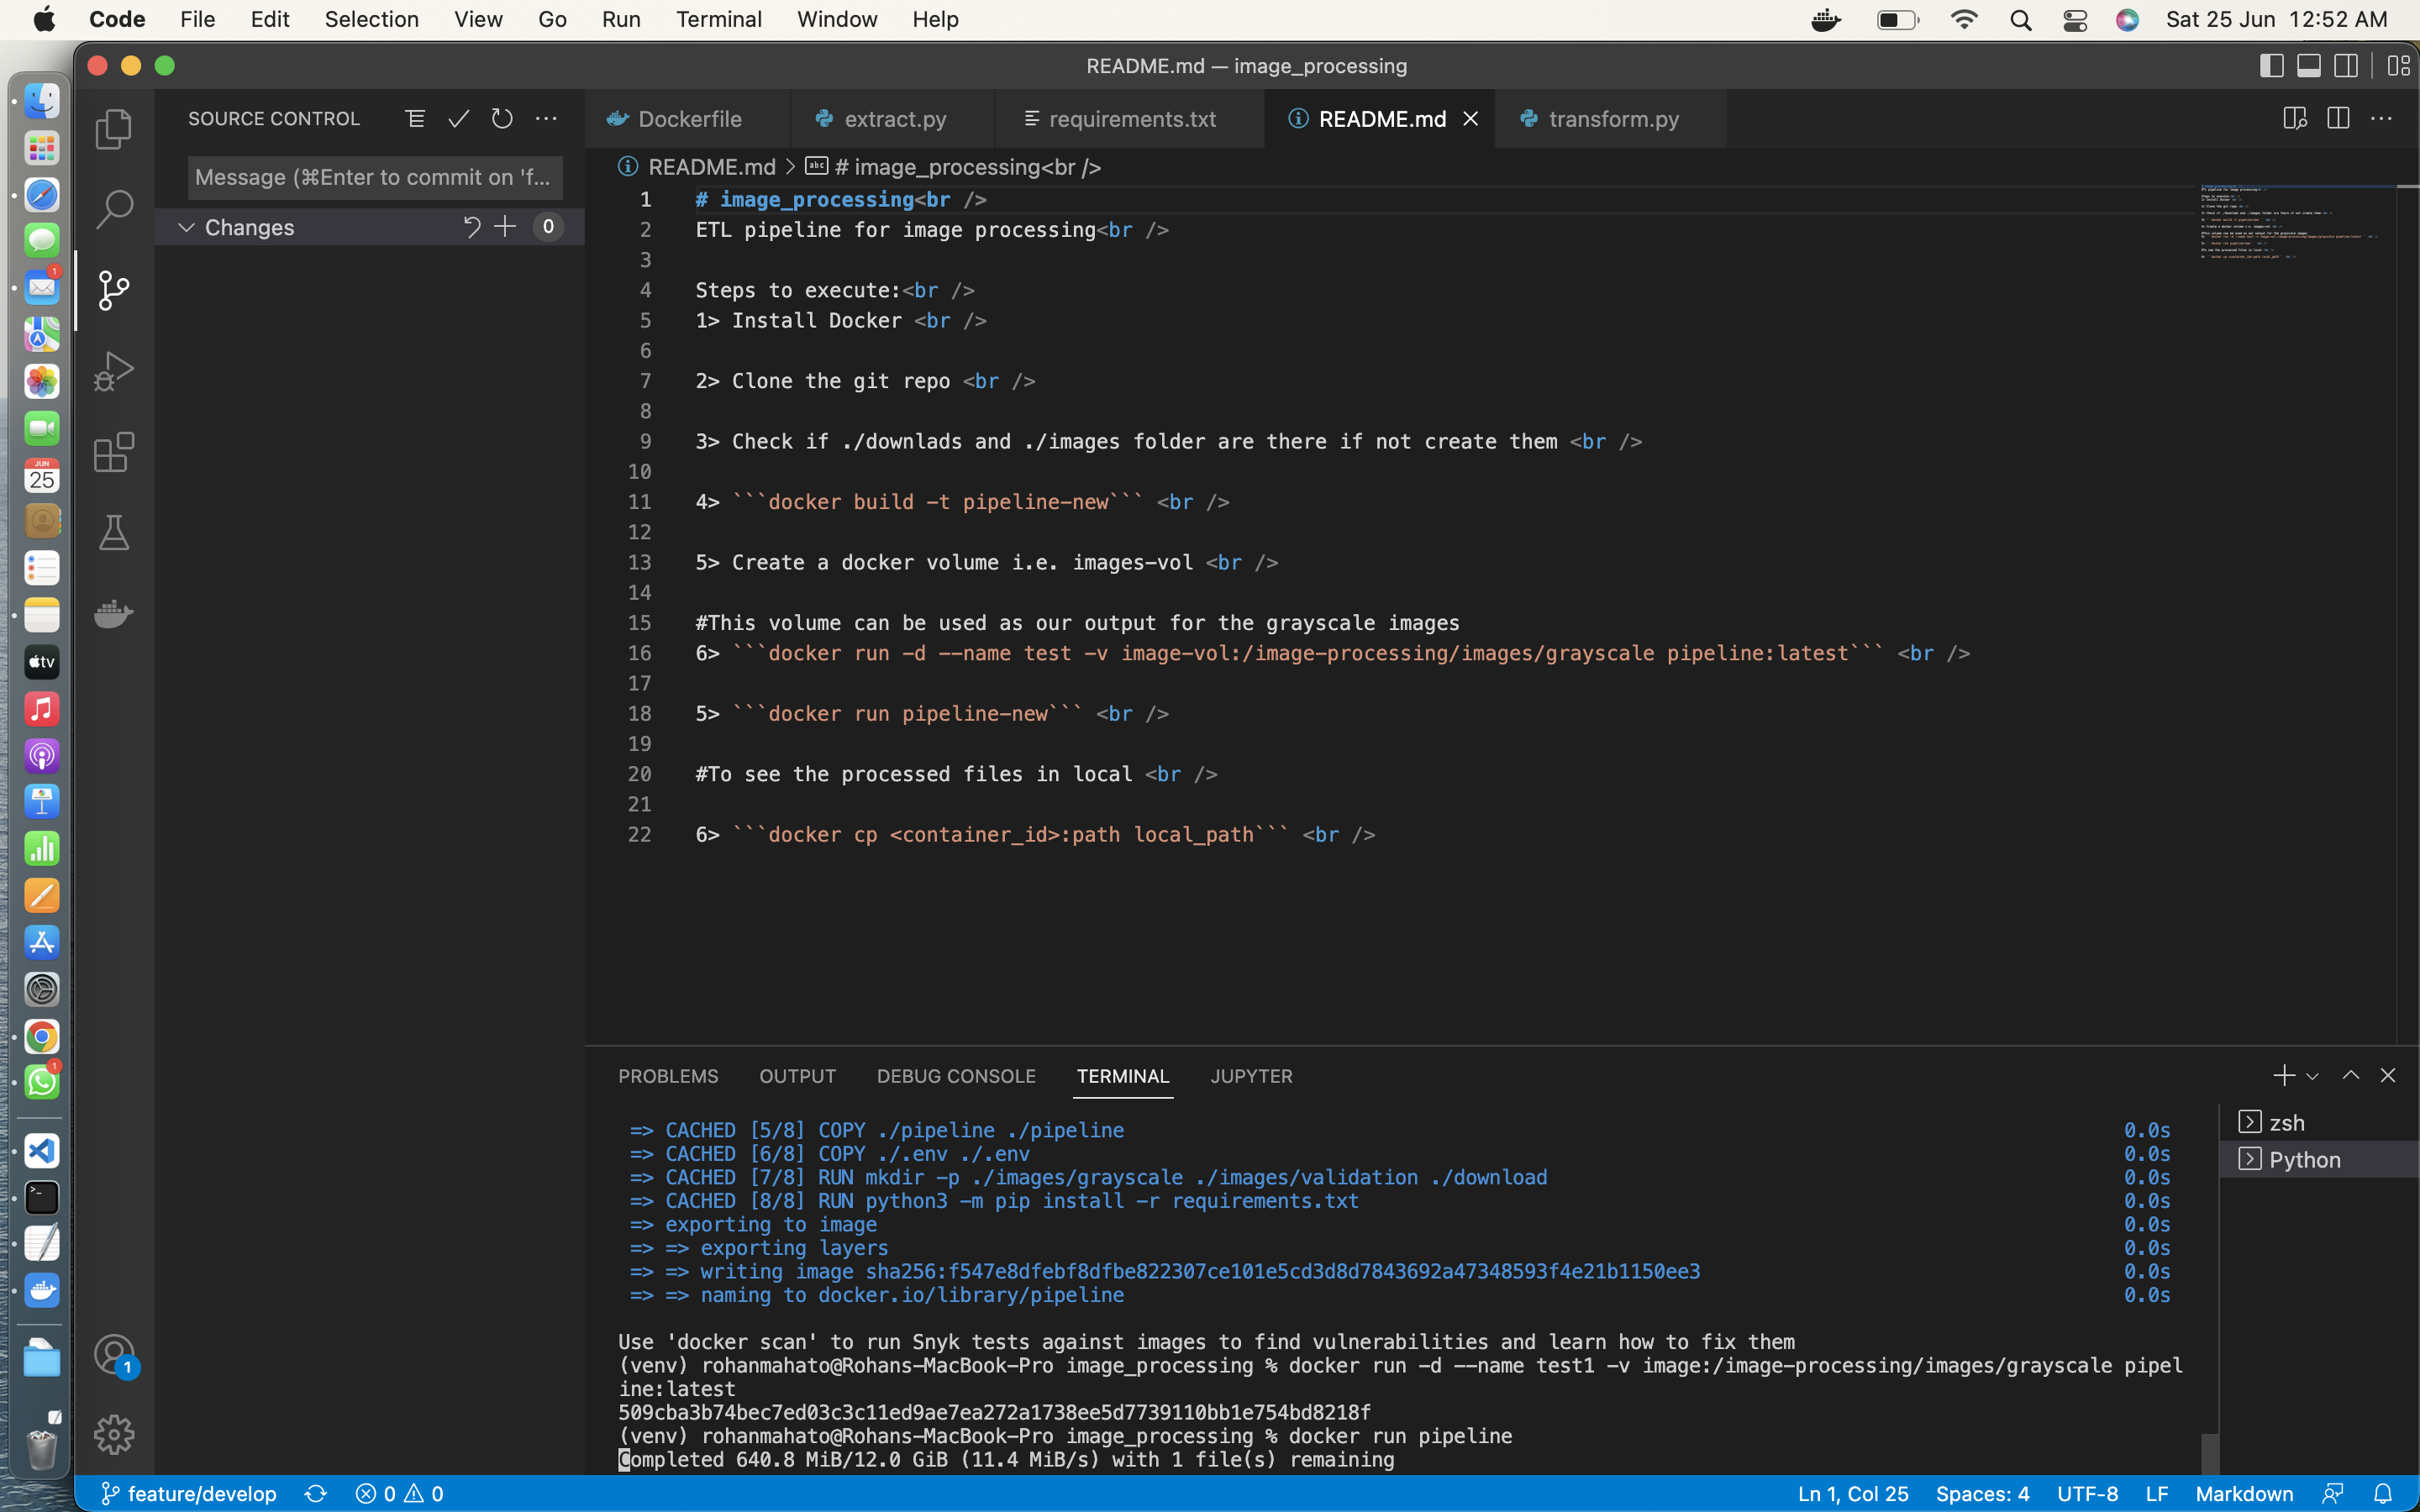
Task: Switch to the transform.py tab
Action: pos(1612,119)
